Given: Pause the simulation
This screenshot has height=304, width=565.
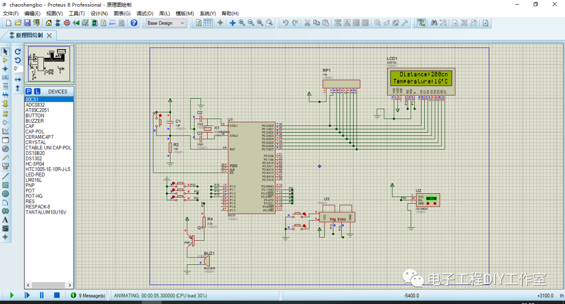Looking at the screenshot, I should pyautogui.click(x=42, y=295).
